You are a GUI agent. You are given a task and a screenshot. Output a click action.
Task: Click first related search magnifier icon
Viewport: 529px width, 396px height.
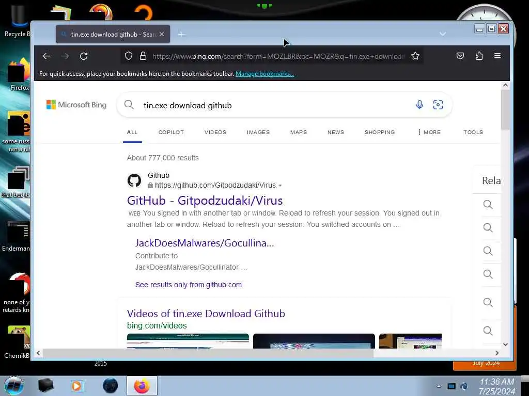pyautogui.click(x=488, y=204)
